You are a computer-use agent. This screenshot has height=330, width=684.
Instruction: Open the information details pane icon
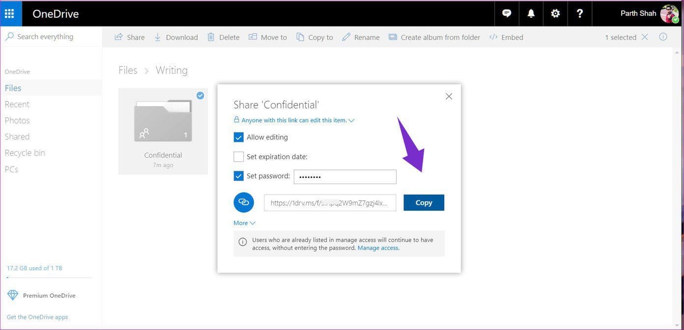pos(663,37)
